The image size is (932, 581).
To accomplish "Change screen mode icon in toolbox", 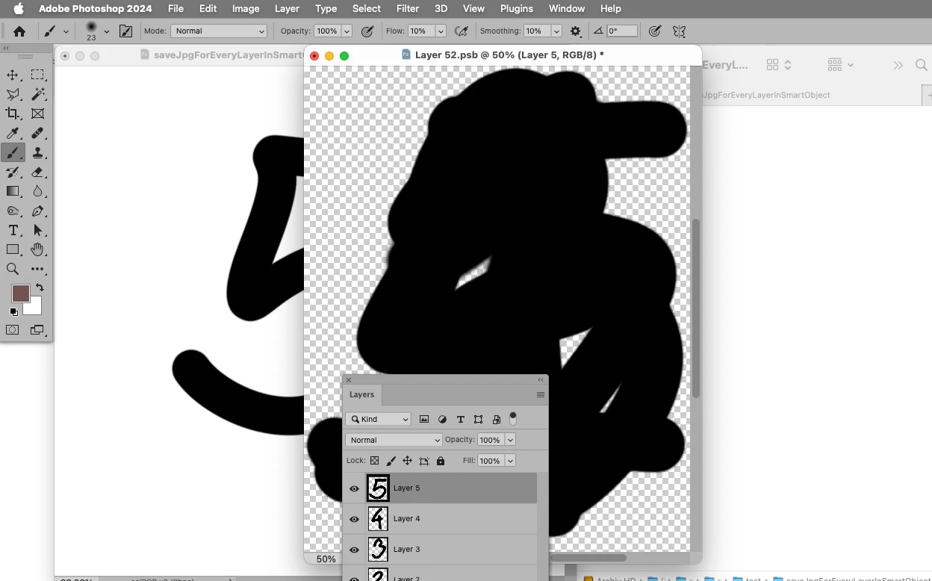I will pyautogui.click(x=37, y=329).
